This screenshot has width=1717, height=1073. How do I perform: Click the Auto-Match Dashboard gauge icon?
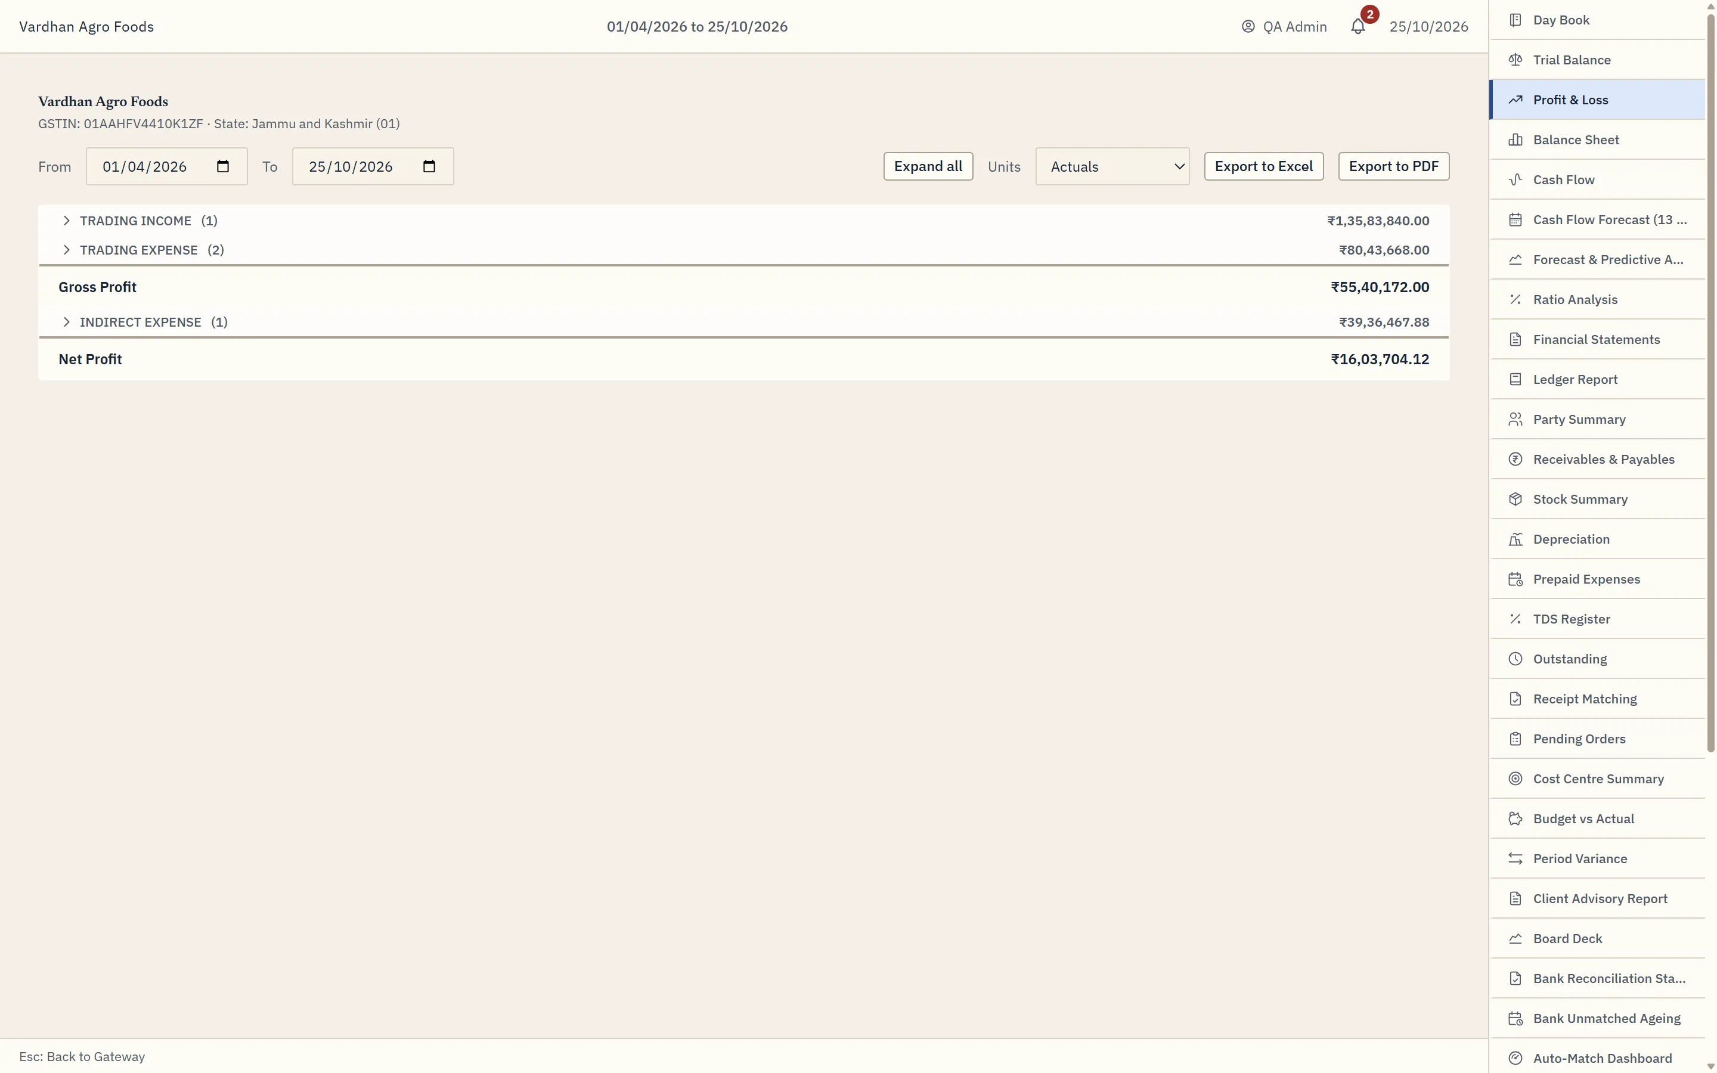tap(1515, 1058)
